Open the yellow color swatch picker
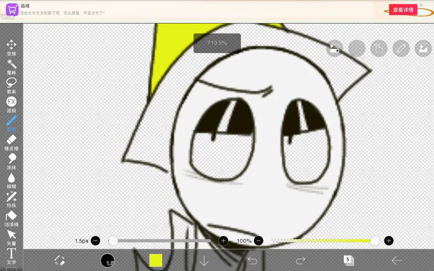 pyautogui.click(x=156, y=260)
